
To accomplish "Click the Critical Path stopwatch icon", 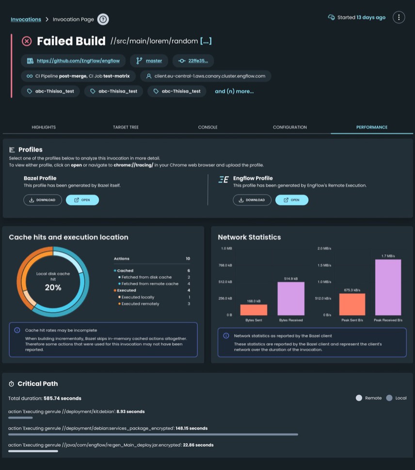I will tap(11, 384).
